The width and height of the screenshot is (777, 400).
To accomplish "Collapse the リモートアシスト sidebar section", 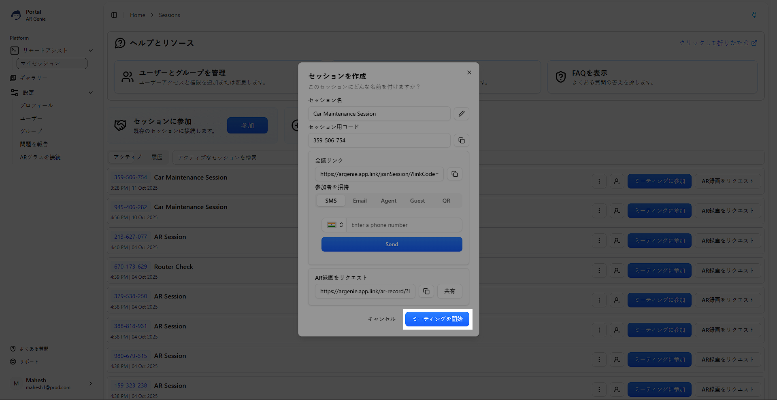I will [91, 51].
